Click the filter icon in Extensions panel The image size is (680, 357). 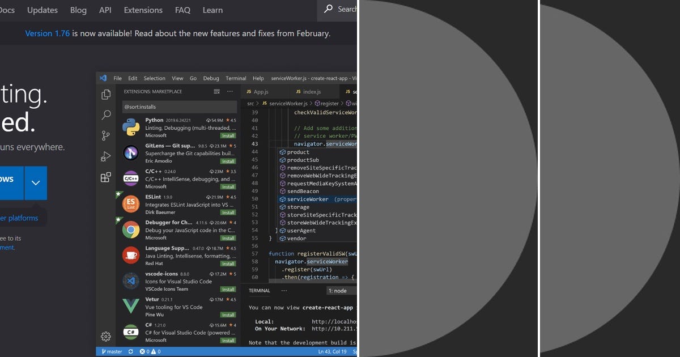[x=217, y=91]
